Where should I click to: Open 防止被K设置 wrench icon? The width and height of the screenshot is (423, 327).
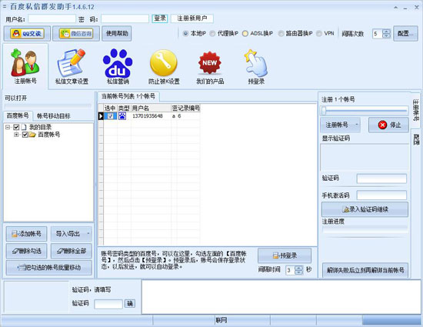tap(164, 66)
